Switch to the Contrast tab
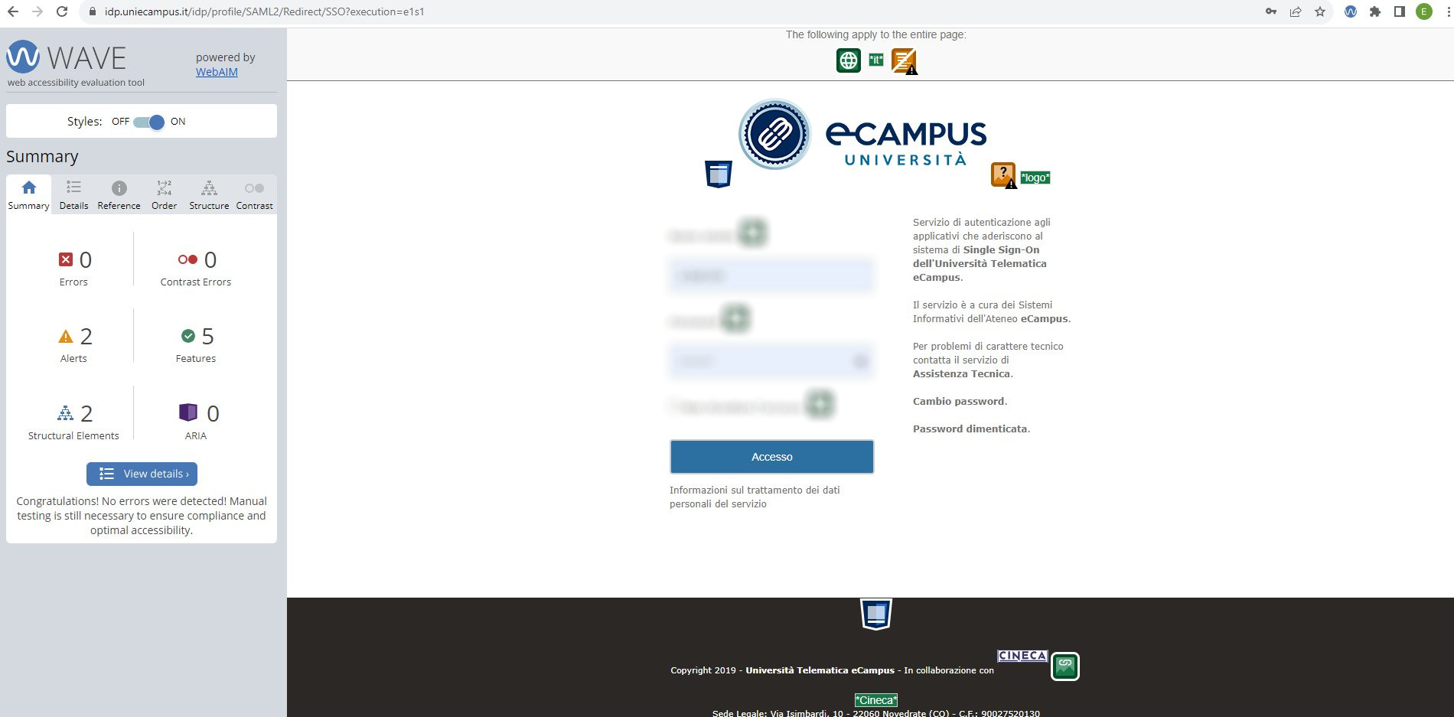This screenshot has width=1454, height=717. [254, 195]
